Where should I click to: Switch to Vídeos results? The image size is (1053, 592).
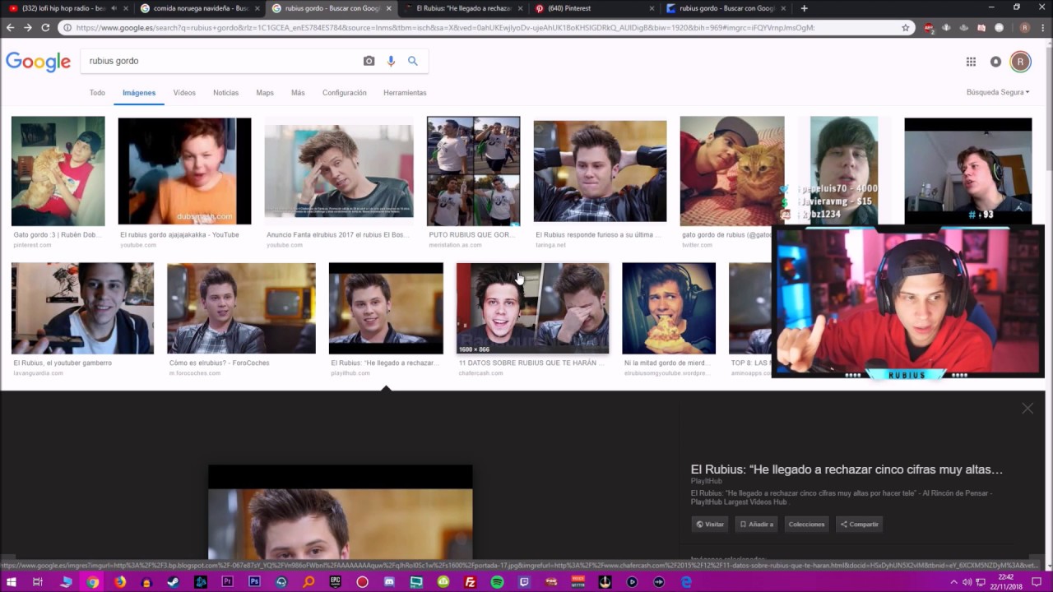pyautogui.click(x=184, y=93)
